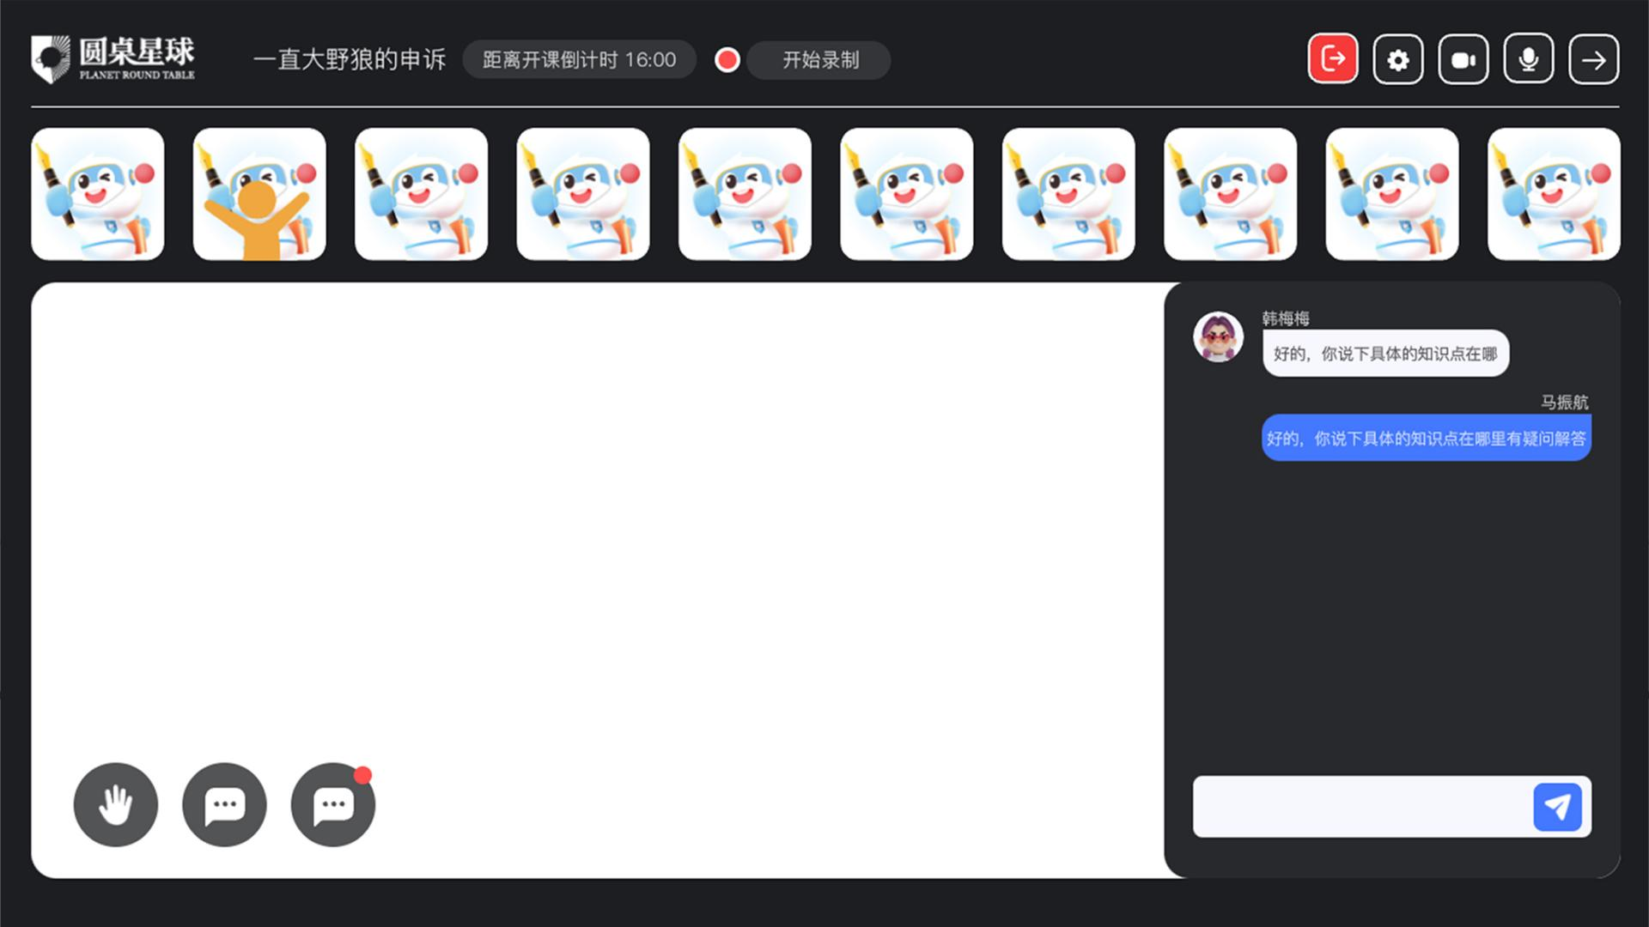This screenshot has width=1649, height=927.
Task: Click exit/leave session arrow
Action: [1334, 59]
